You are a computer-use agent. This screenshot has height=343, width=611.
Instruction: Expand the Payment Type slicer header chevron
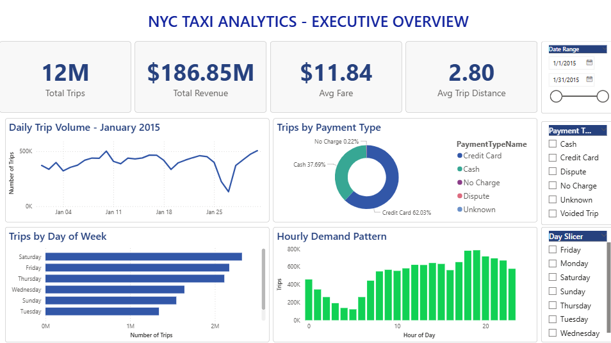[x=604, y=130]
